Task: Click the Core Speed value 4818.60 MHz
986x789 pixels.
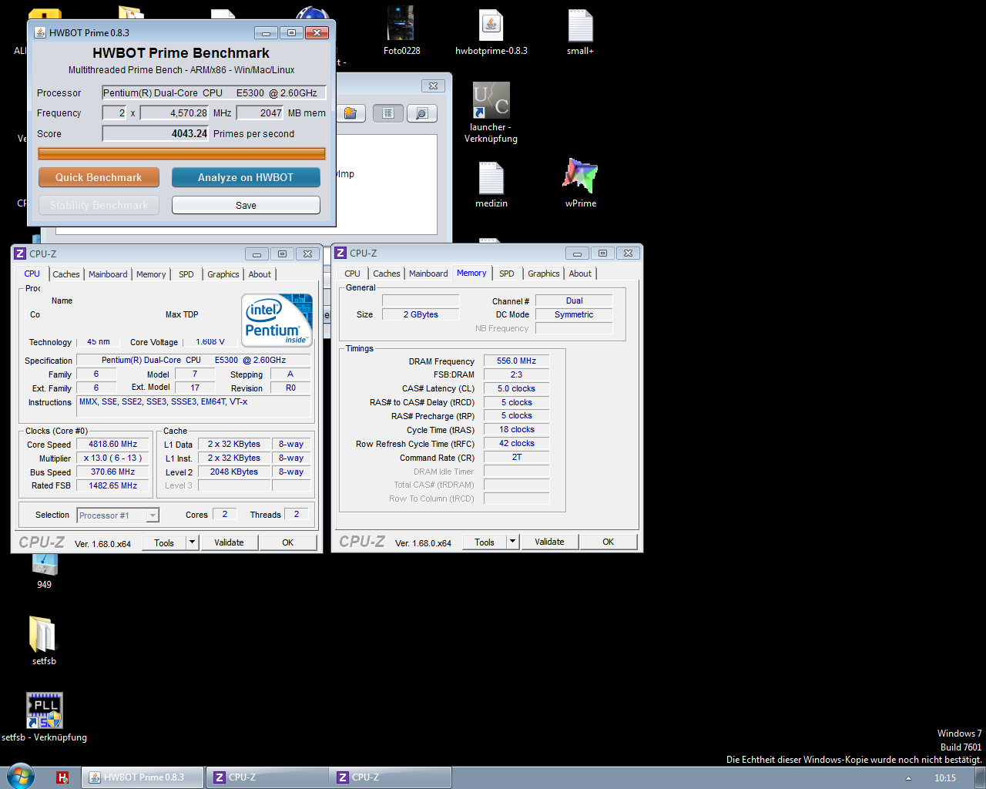Action: [x=112, y=444]
